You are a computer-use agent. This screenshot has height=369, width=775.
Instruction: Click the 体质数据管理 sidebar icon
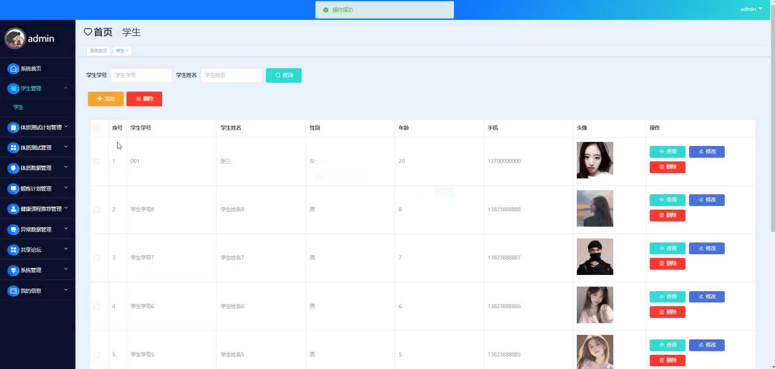[x=13, y=168]
